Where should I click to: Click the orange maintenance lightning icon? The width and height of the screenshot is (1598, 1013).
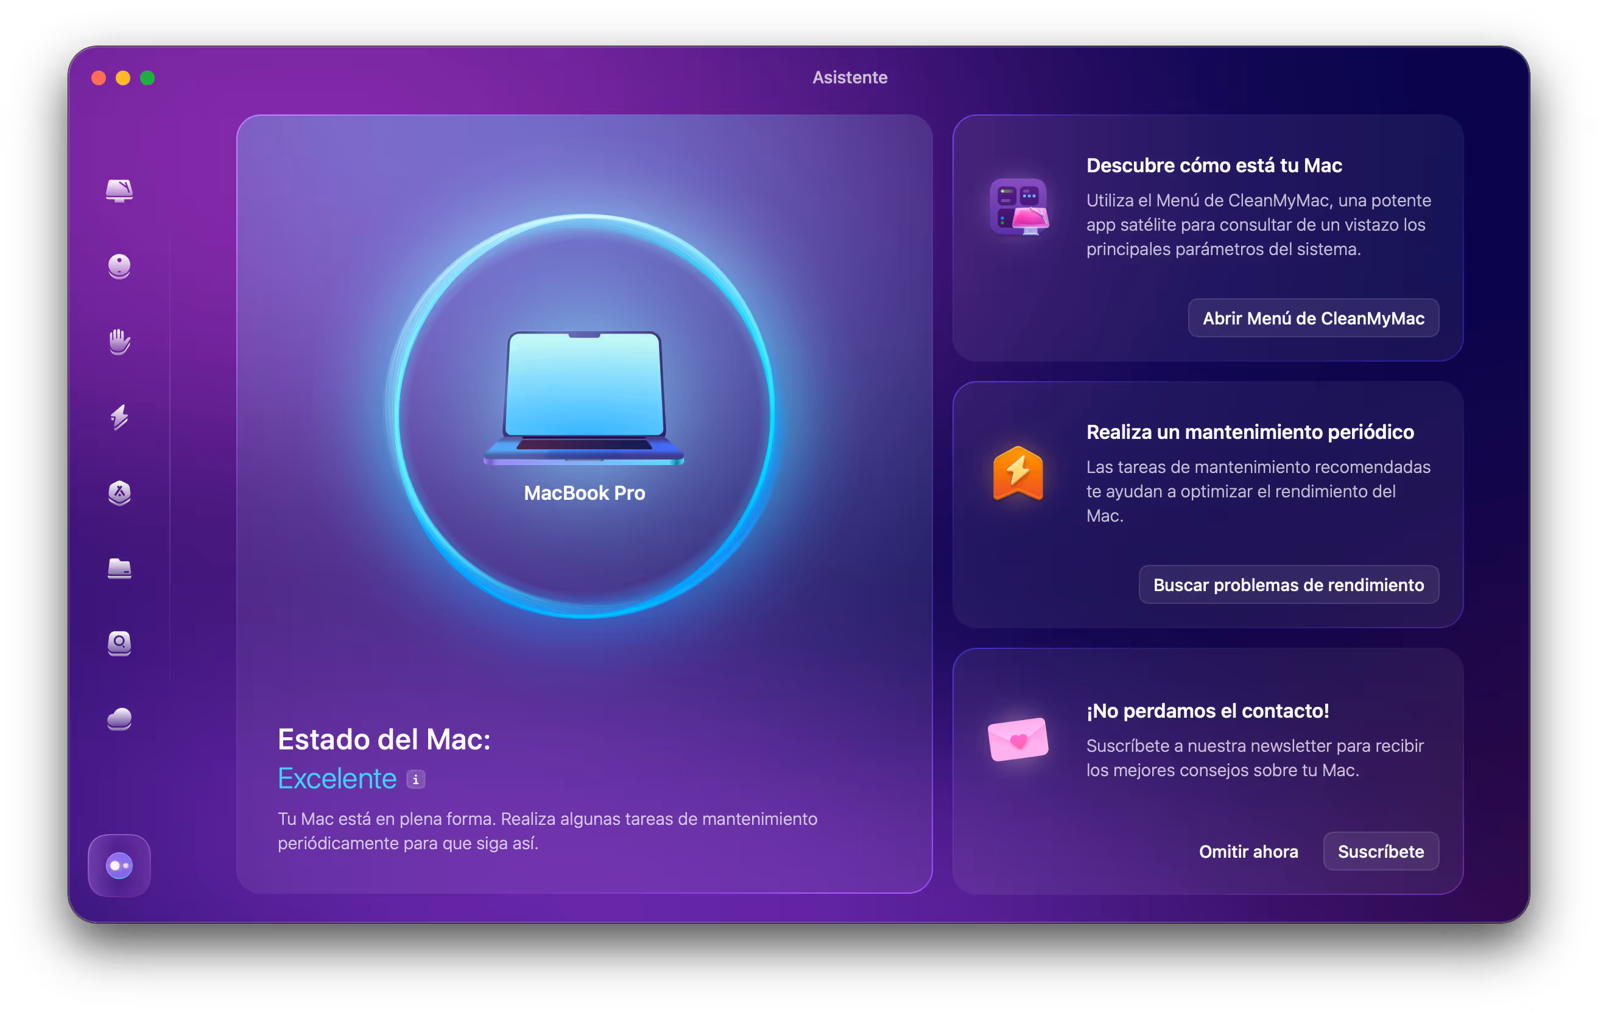(1018, 474)
